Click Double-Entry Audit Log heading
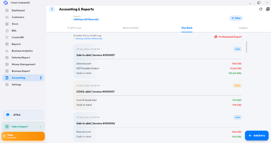The image size is (271, 143). pyautogui.click(x=87, y=35)
